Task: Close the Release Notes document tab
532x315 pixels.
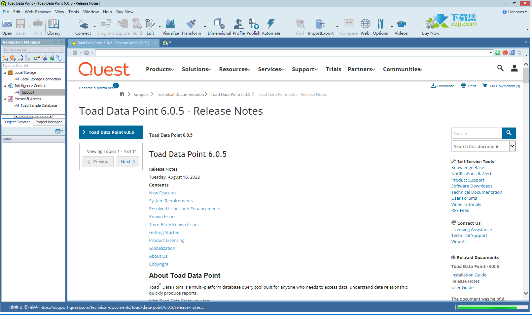Action: coord(156,43)
